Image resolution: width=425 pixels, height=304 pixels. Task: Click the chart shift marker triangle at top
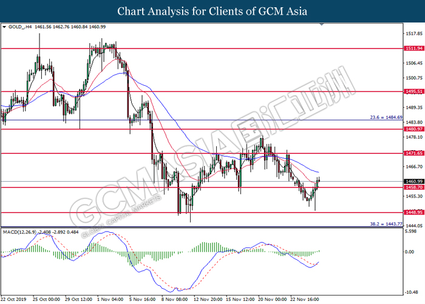322,24
